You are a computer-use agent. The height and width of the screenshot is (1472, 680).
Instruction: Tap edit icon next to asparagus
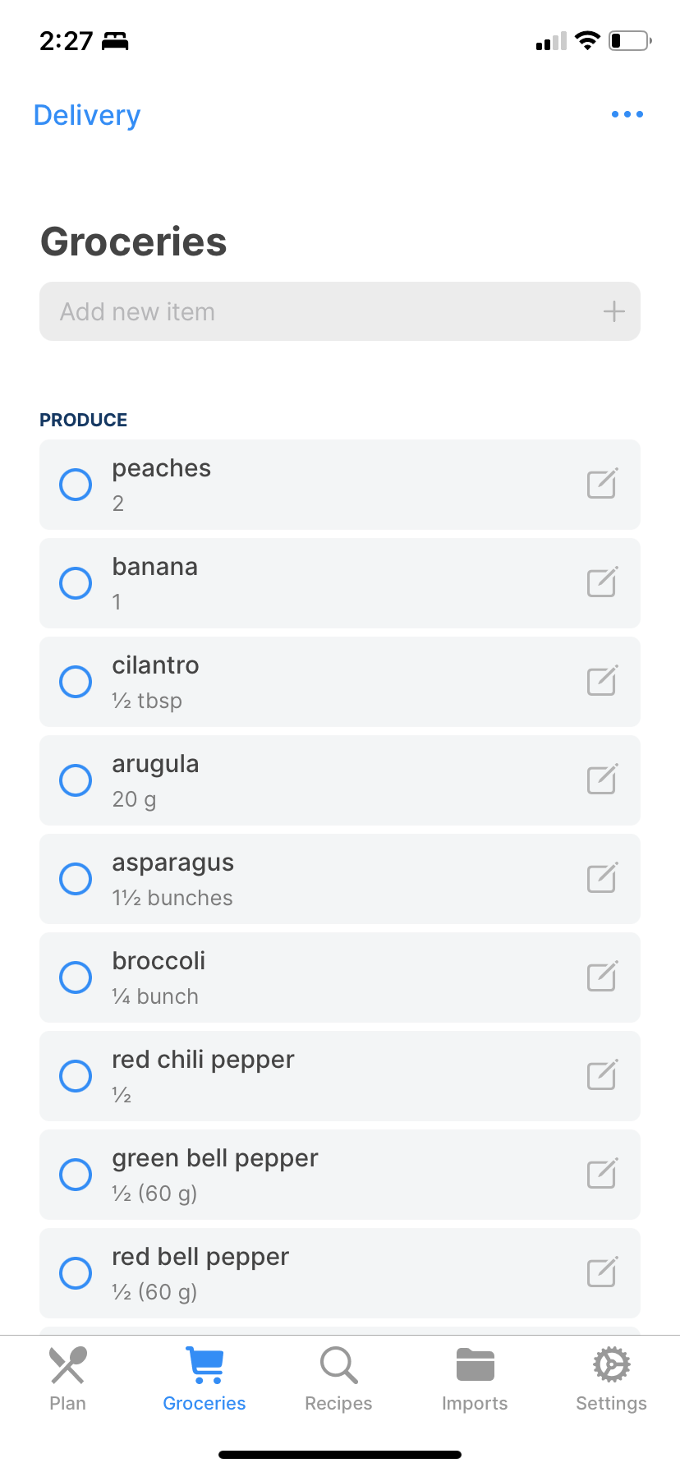point(602,878)
